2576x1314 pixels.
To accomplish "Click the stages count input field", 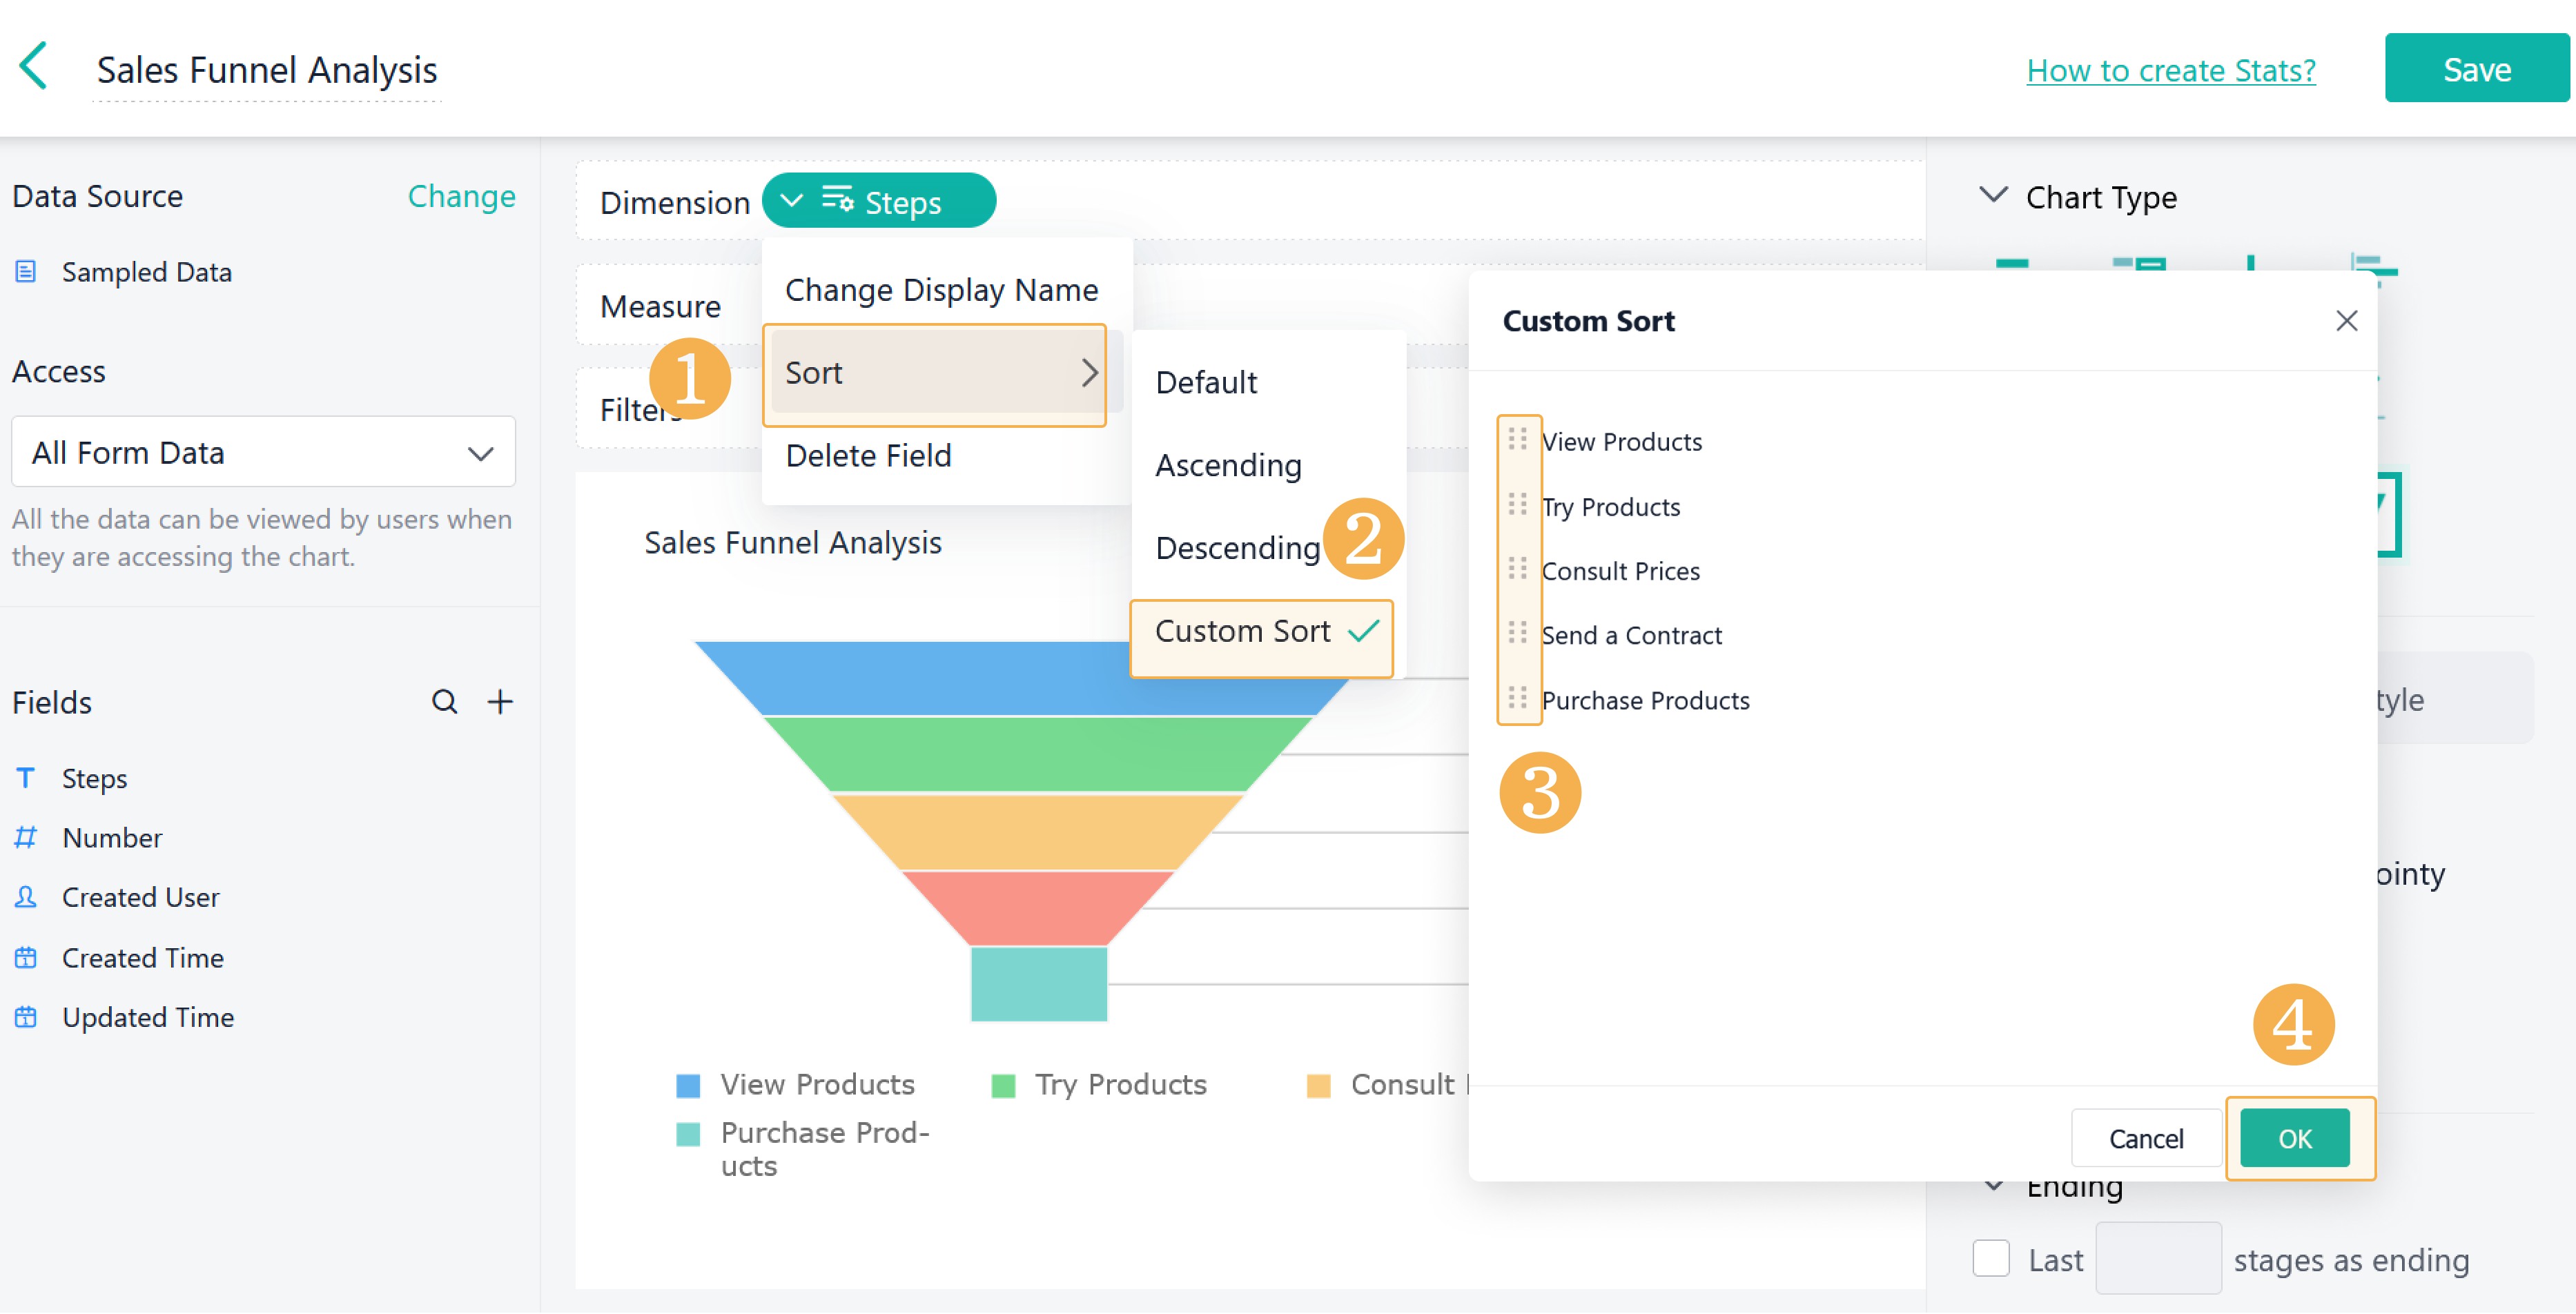I will [2158, 1259].
